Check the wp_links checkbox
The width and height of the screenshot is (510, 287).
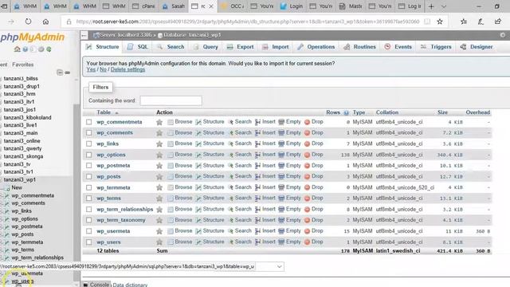88,143
